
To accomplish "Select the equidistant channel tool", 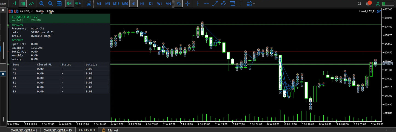I will pos(224,4).
